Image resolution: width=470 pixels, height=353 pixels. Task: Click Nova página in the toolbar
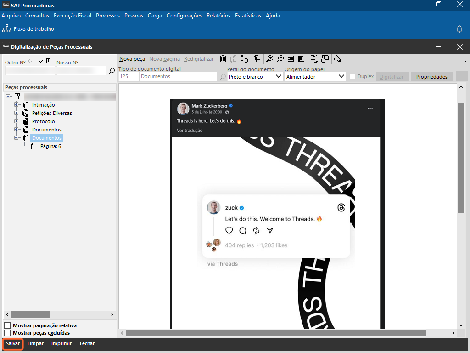tap(165, 59)
